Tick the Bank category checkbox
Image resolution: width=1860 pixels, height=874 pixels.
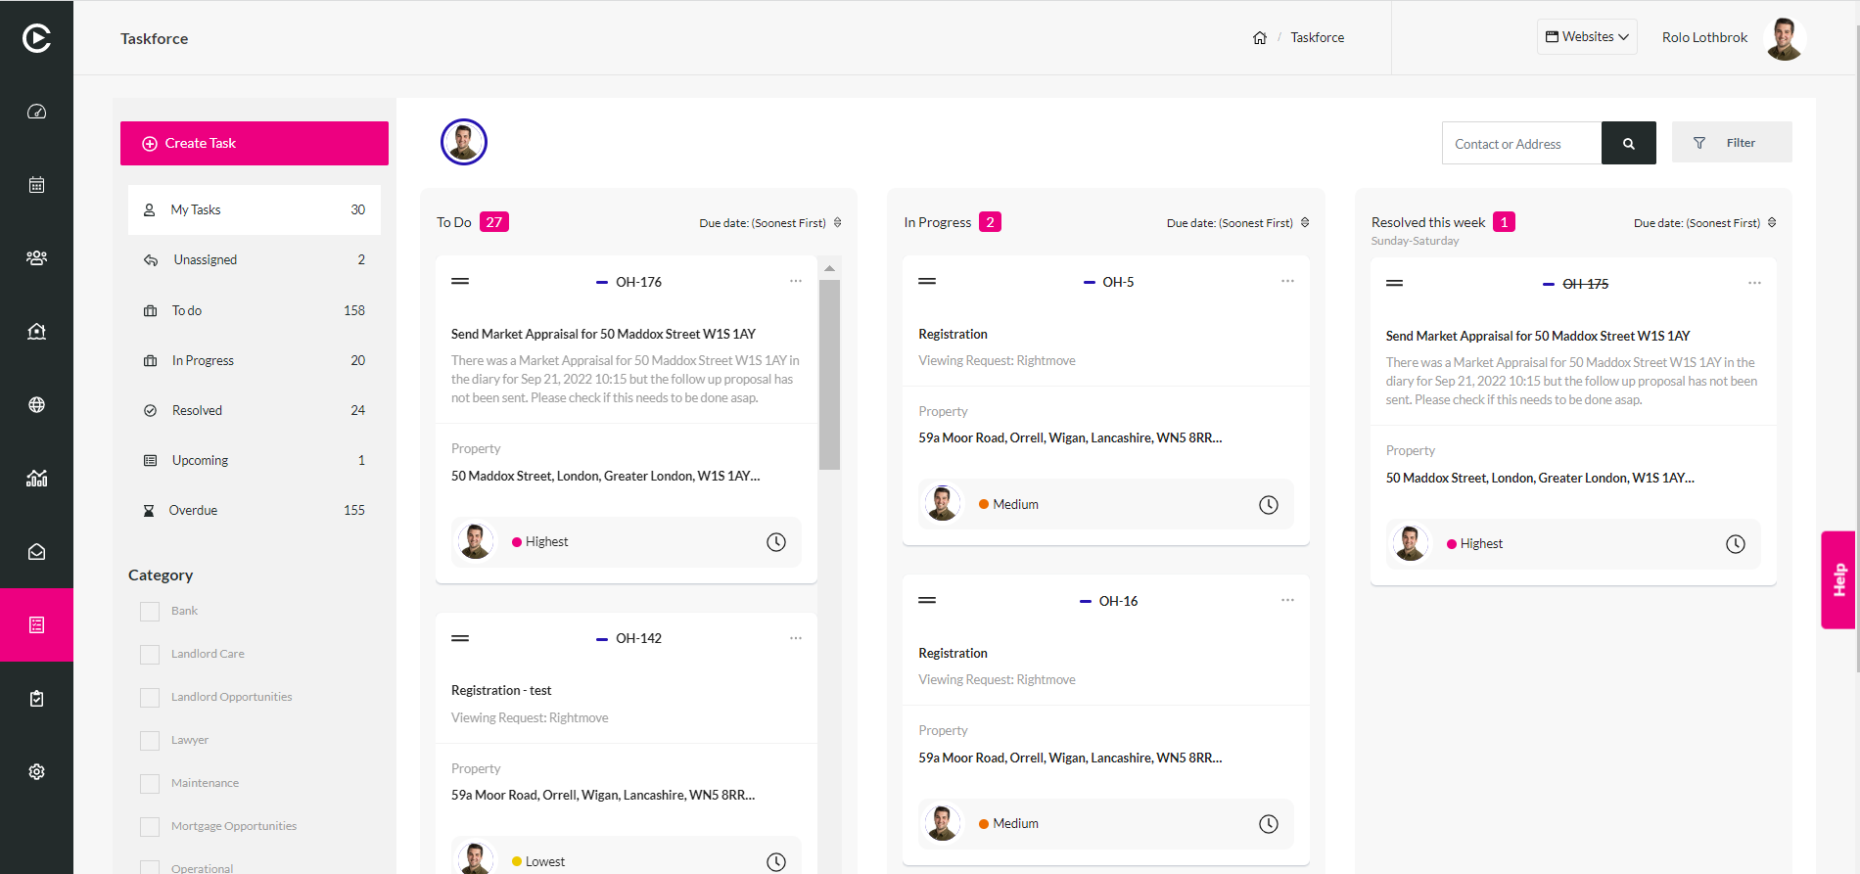click(150, 612)
